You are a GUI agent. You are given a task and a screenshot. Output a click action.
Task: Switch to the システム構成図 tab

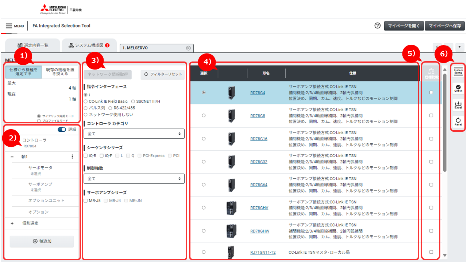(x=89, y=45)
